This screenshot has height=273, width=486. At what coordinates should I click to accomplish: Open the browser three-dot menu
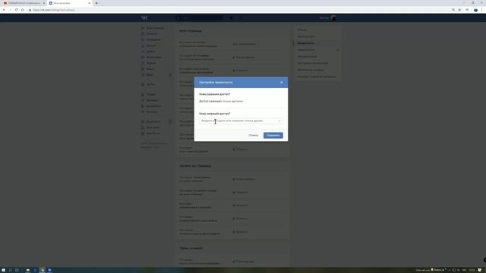481,10
